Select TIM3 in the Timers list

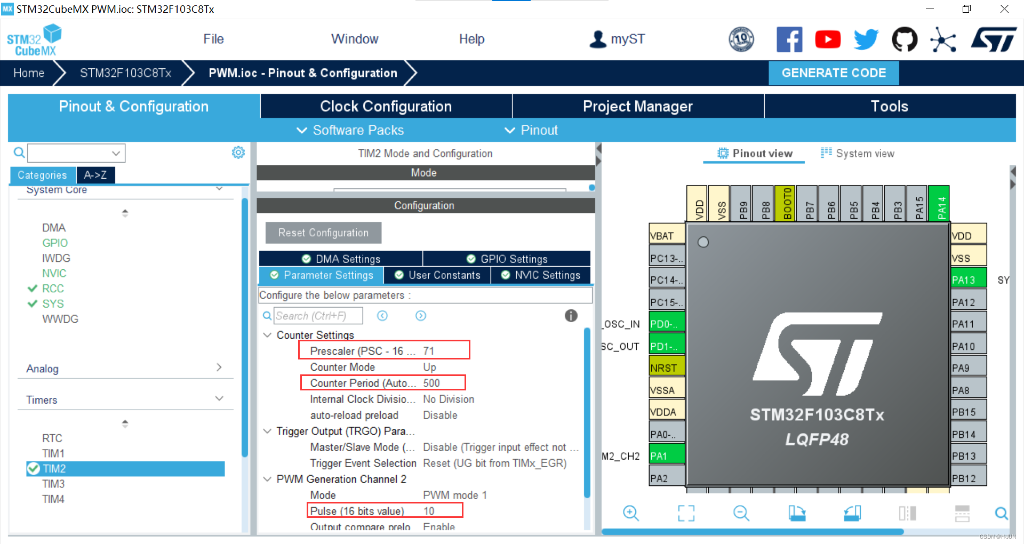coord(53,484)
